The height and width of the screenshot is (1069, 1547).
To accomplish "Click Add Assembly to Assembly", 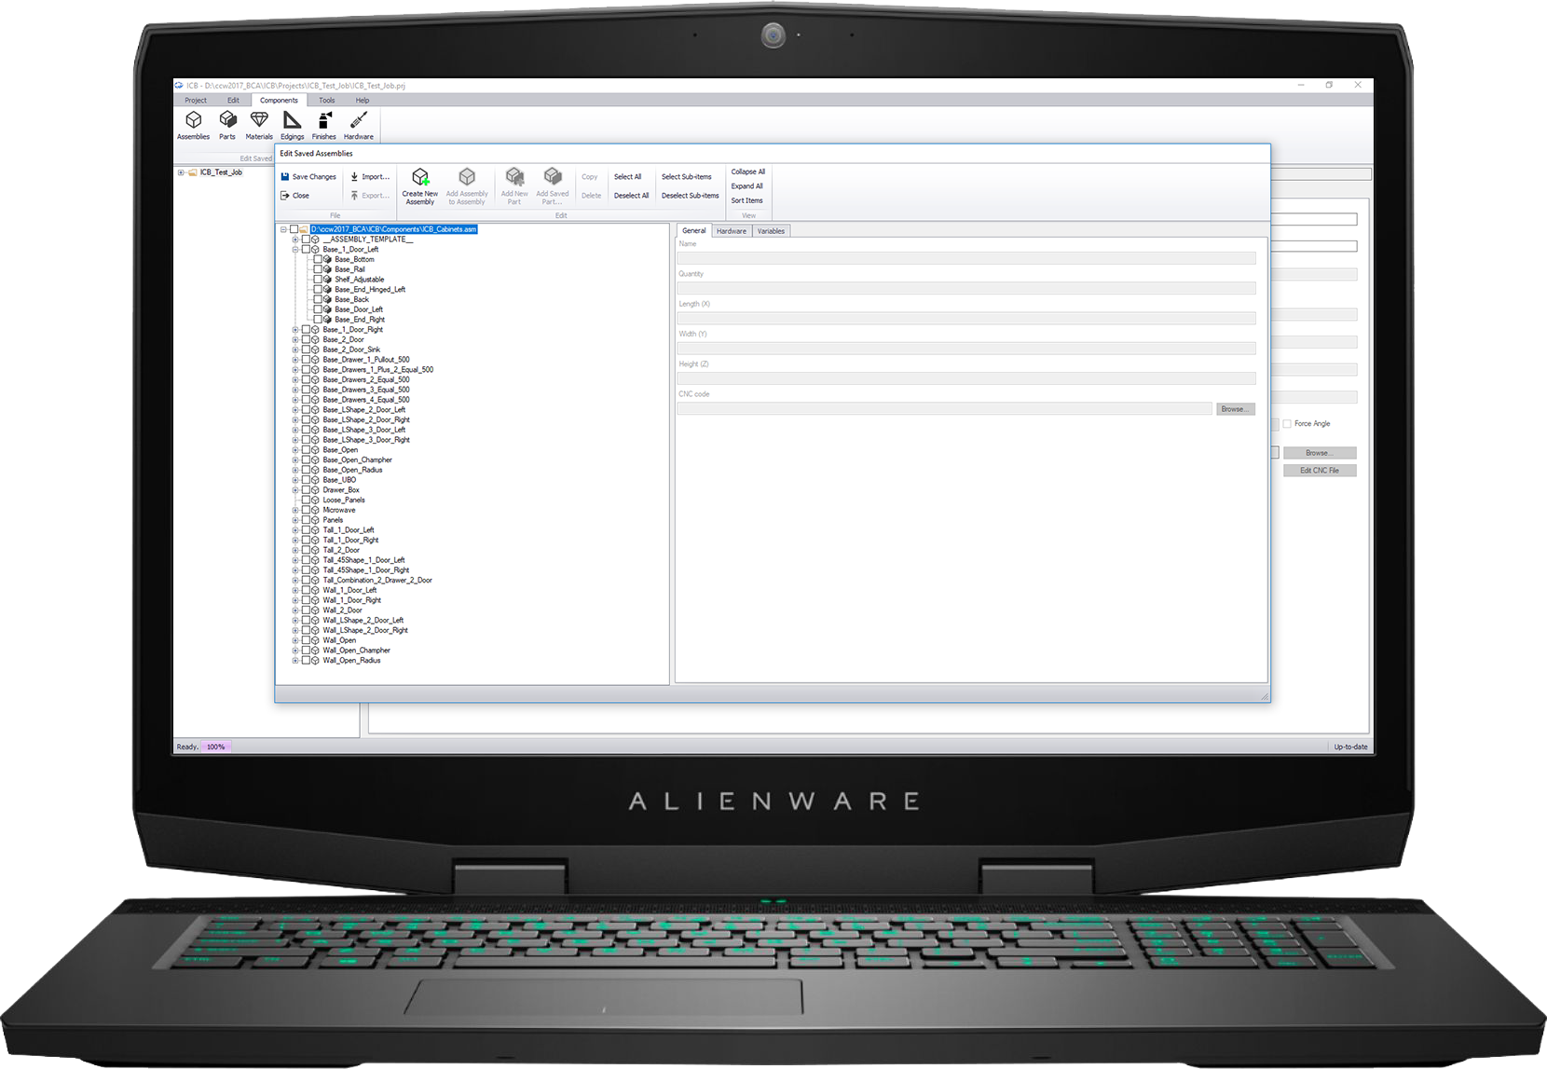I will [467, 185].
